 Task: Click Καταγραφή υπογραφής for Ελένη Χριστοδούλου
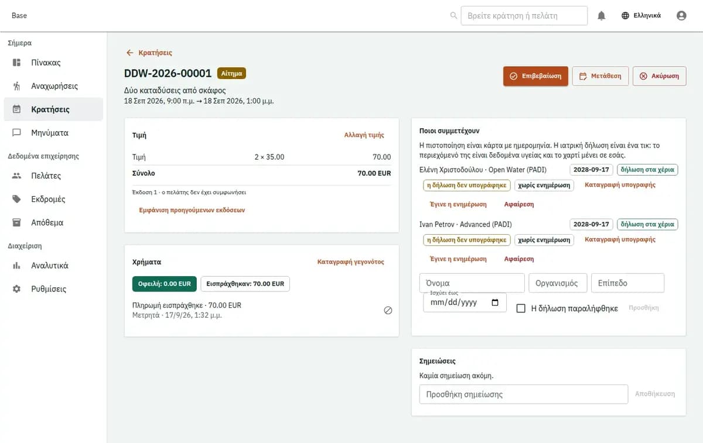pyautogui.click(x=620, y=185)
